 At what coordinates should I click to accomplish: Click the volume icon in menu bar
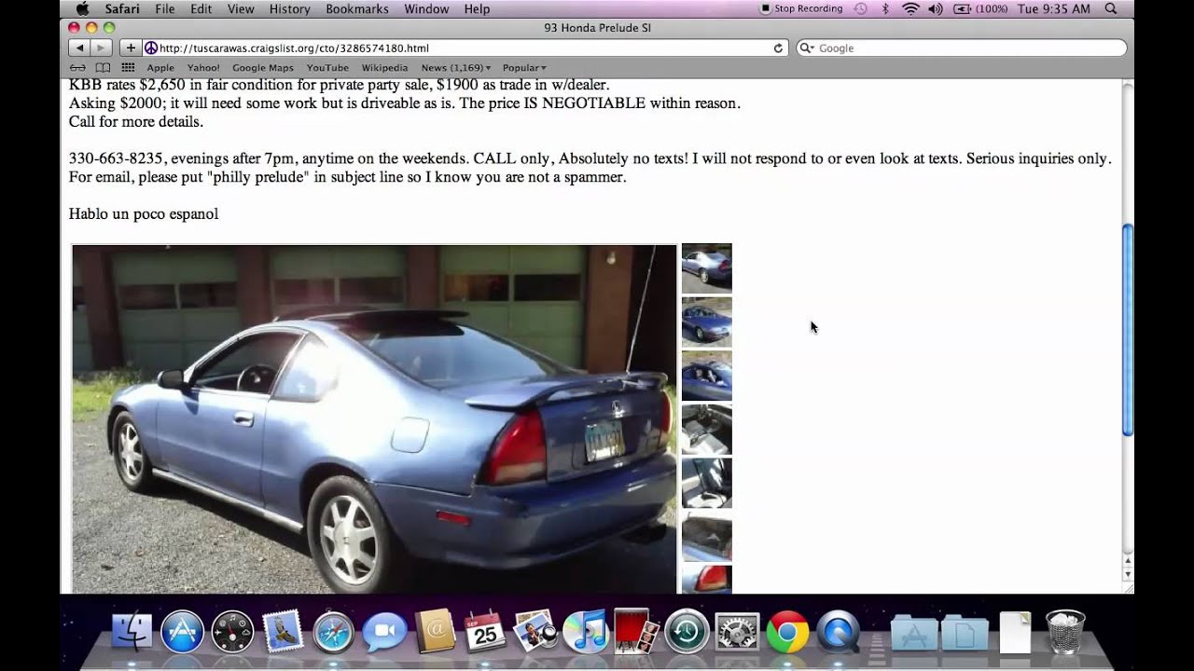[x=936, y=8]
